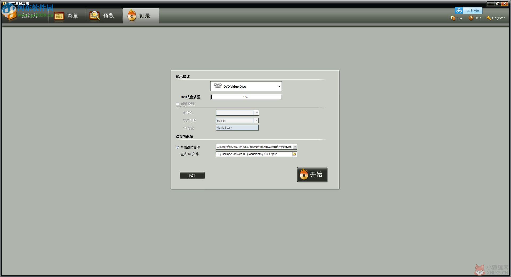Click the File gear icon
The width and height of the screenshot is (511, 277).
(453, 18)
